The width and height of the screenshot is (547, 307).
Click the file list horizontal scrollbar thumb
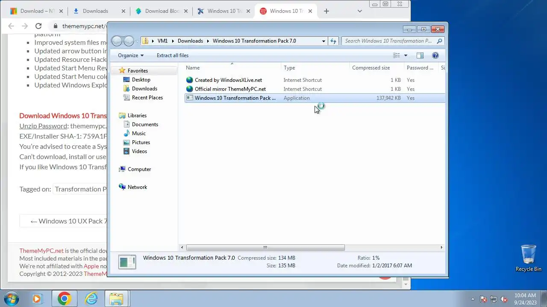click(x=265, y=247)
